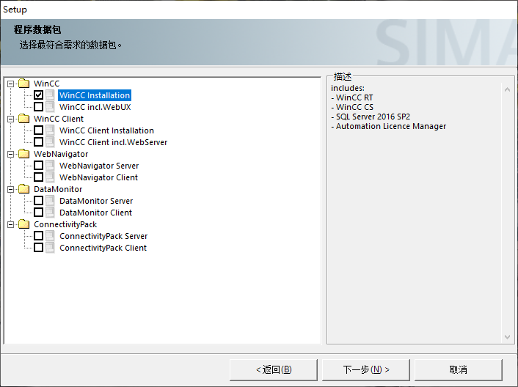This screenshot has width=518, height=387.
Task: Click the package icon beside WebNavigator Client
Action: pyautogui.click(x=50, y=177)
